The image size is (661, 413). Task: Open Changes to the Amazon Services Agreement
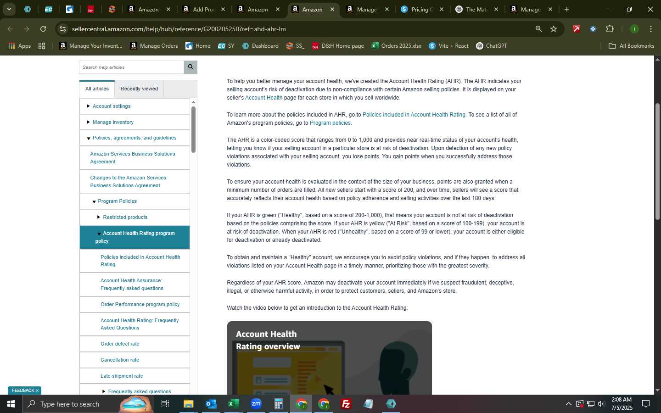[128, 182]
